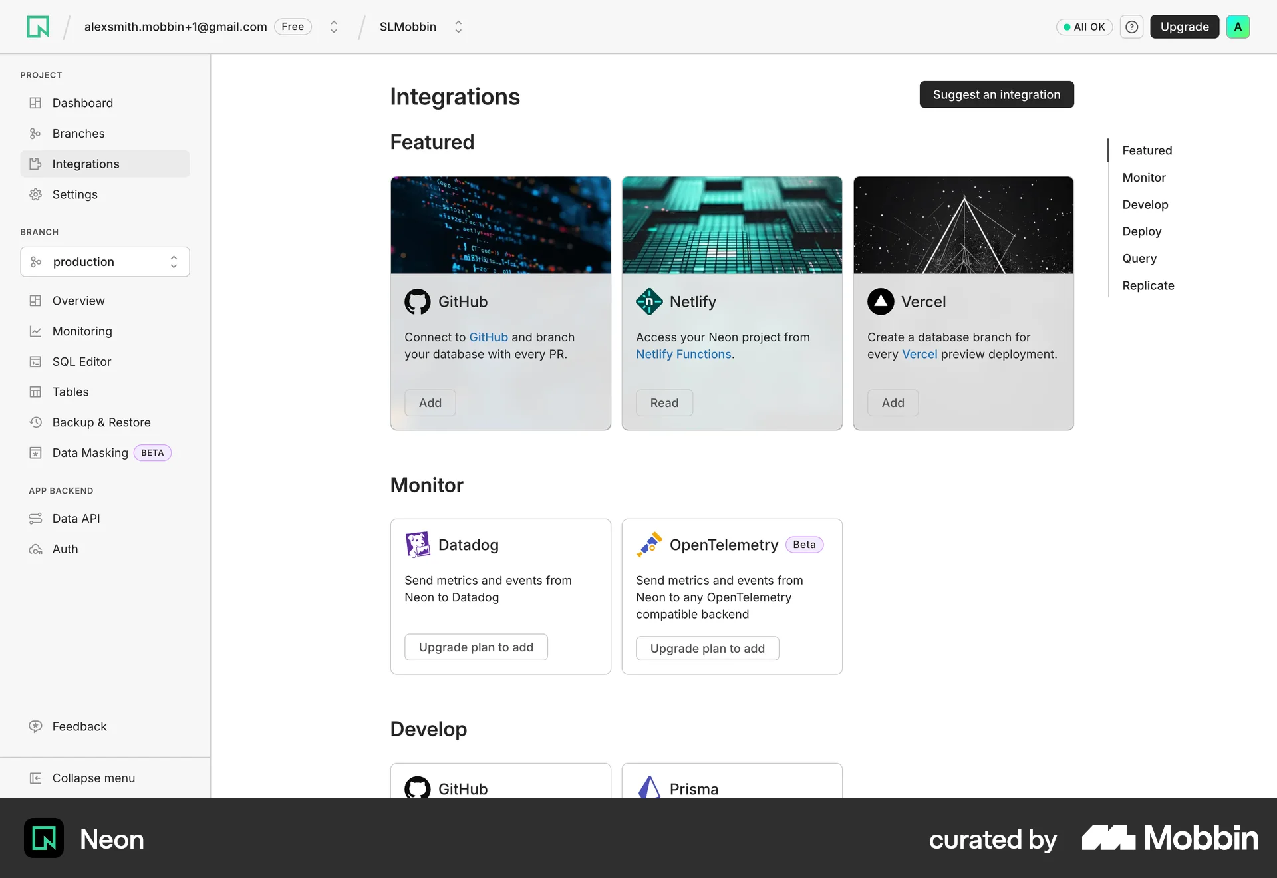Jump to Deploy section anchor
Image resolution: width=1277 pixels, height=878 pixels.
[x=1141, y=231]
